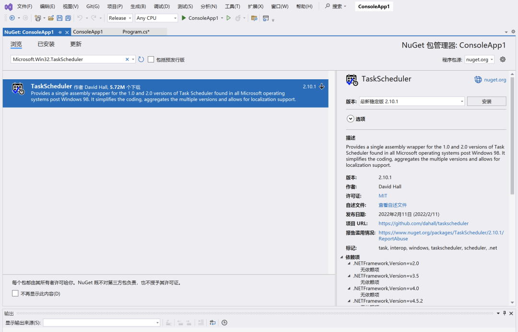Open Find in Files folder-search icon
Screen dimensions: 518x332
[x=254, y=18]
